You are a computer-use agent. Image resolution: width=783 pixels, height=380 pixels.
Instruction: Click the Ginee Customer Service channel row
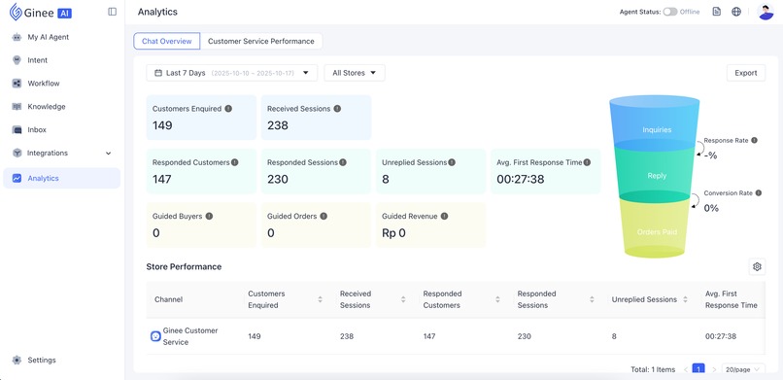click(456, 336)
